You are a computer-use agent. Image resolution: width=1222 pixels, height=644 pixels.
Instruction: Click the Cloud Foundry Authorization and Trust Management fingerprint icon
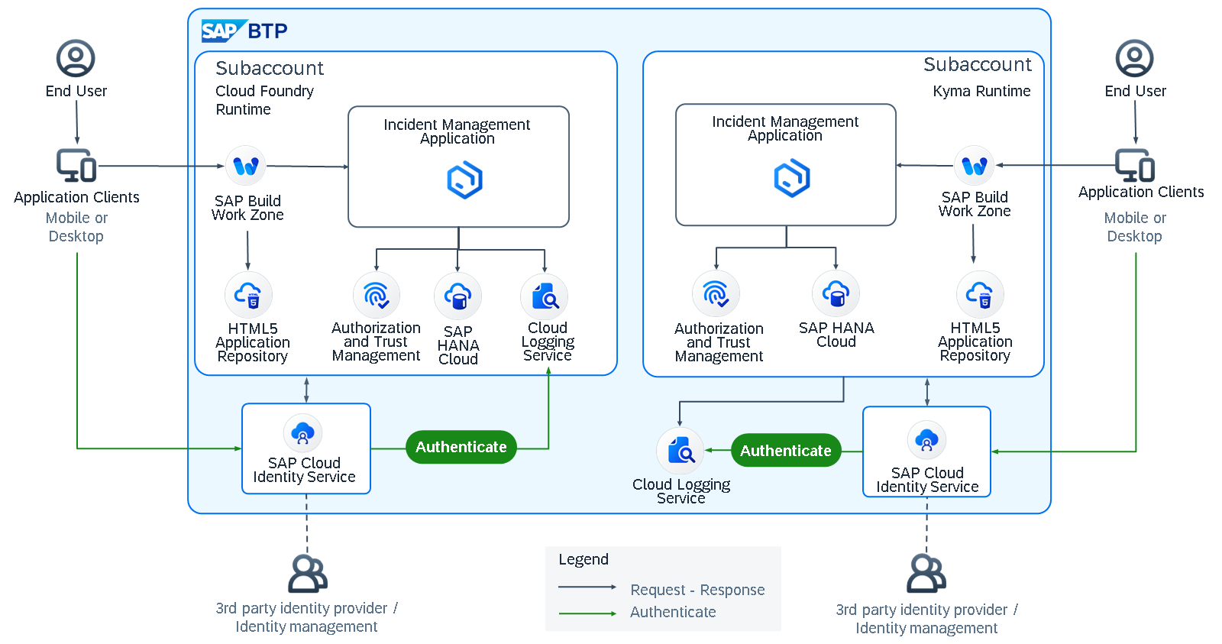coord(377,295)
